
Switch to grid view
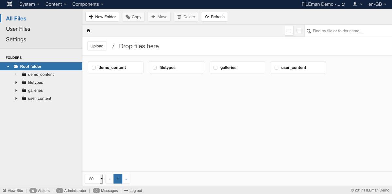[289, 30]
